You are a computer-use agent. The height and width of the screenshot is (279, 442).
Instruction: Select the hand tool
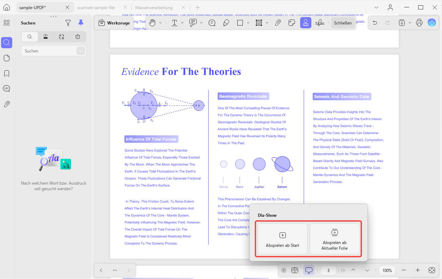pos(152,23)
